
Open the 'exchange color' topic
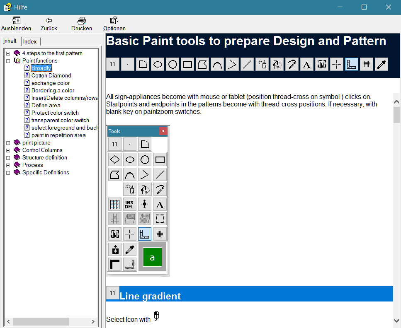pyautogui.click(x=50, y=83)
